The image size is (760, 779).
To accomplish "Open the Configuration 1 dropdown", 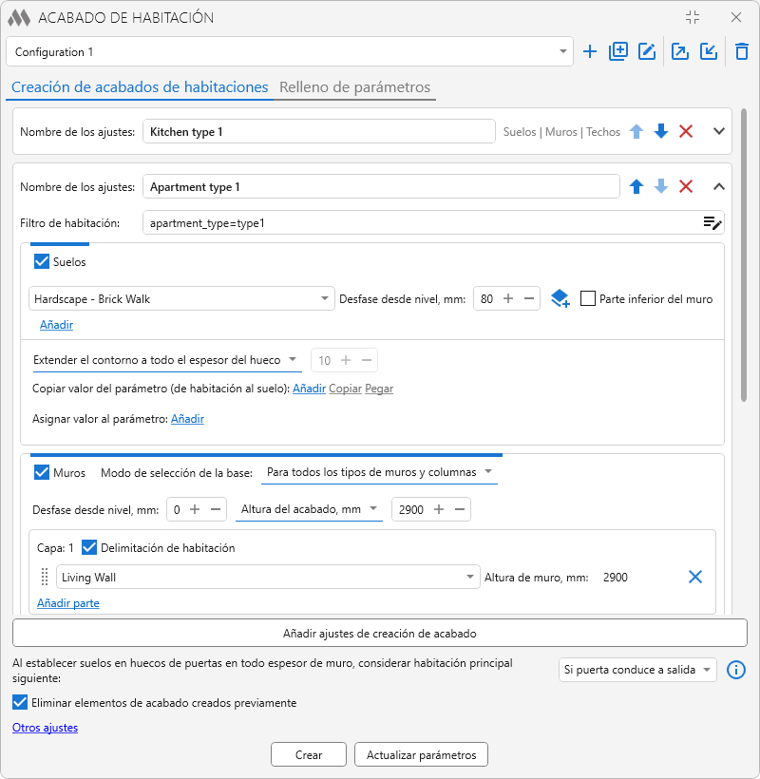I will (x=290, y=51).
